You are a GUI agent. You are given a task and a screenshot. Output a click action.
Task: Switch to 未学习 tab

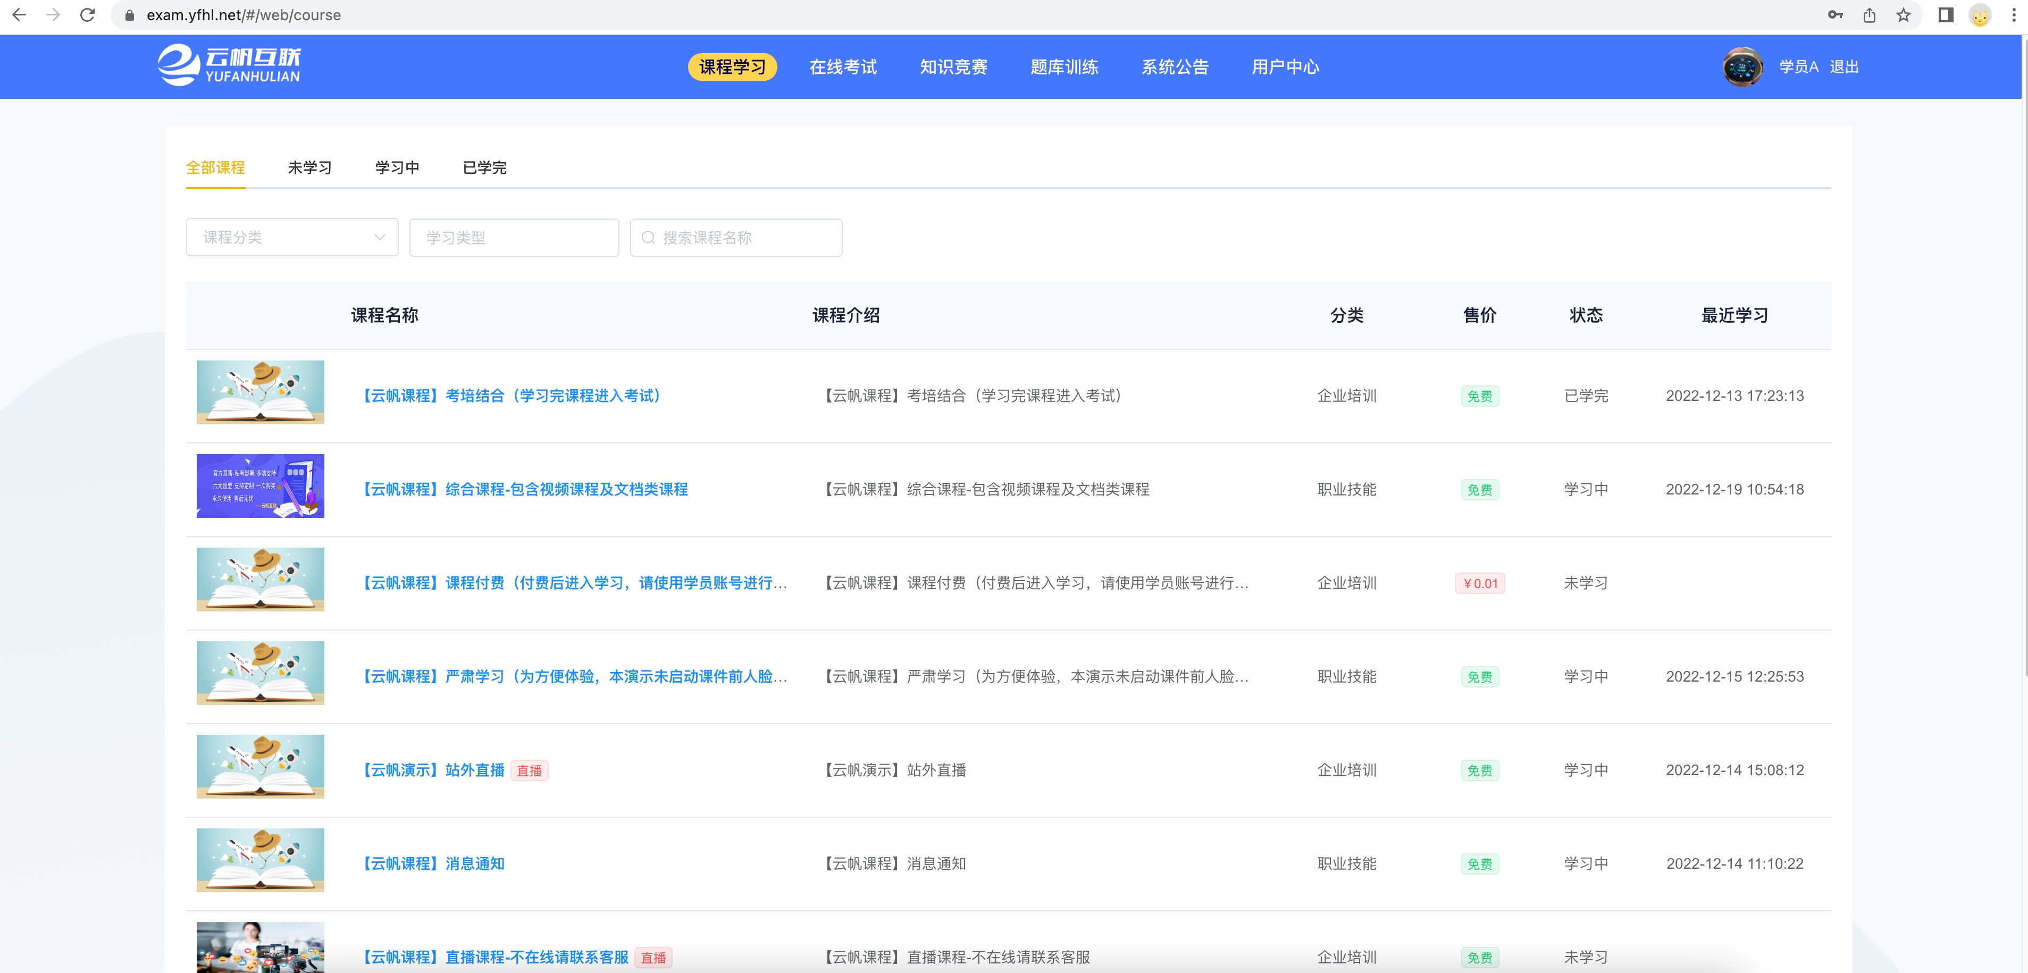tap(309, 167)
